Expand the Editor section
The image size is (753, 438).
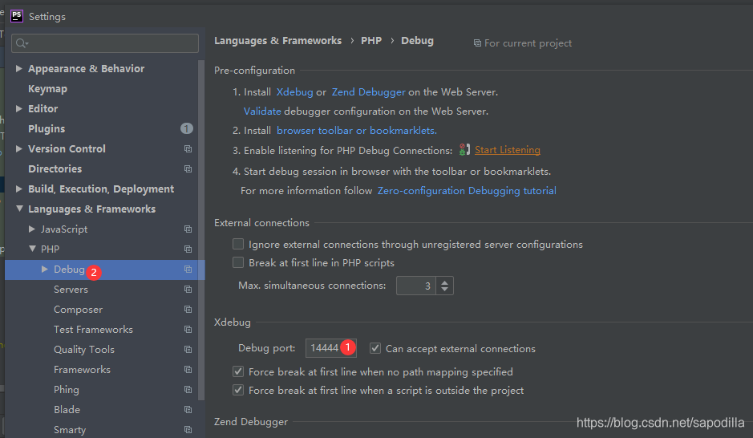click(x=19, y=108)
